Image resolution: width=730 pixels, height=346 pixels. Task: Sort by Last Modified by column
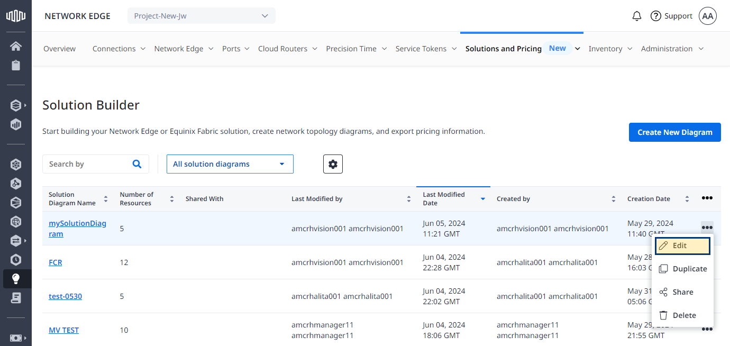pos(409,199)
